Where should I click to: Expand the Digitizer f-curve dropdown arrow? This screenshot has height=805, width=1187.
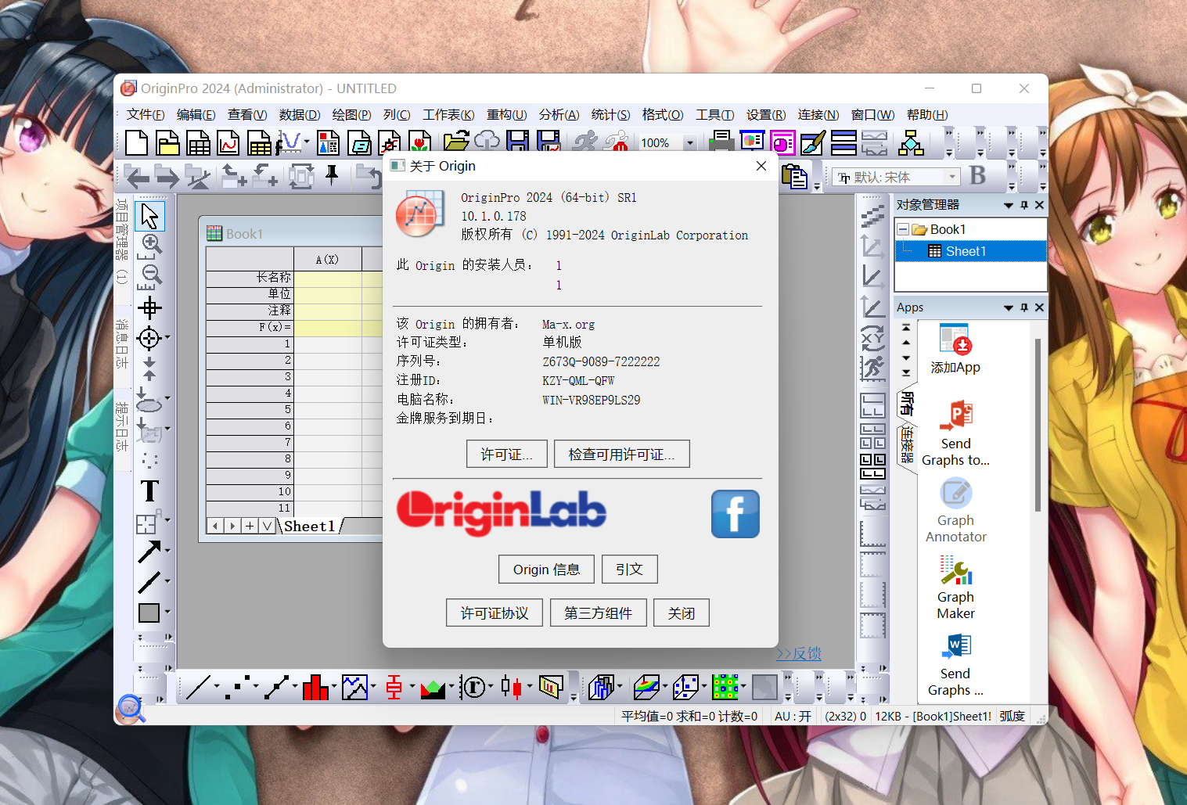pyautogui.click(x=307, y=142)
